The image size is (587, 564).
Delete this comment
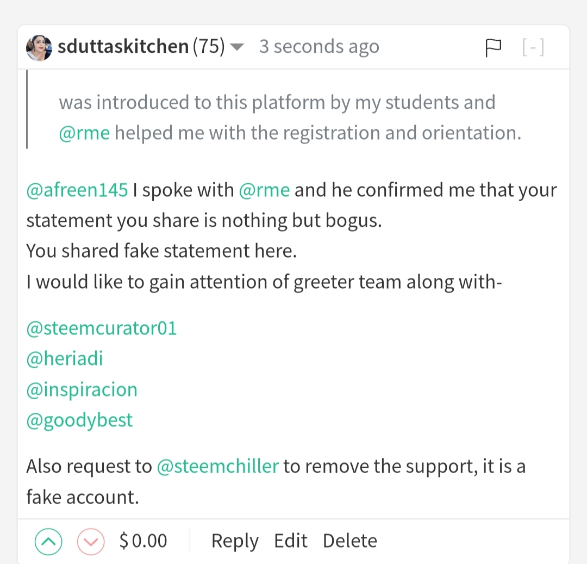point(349,541)
